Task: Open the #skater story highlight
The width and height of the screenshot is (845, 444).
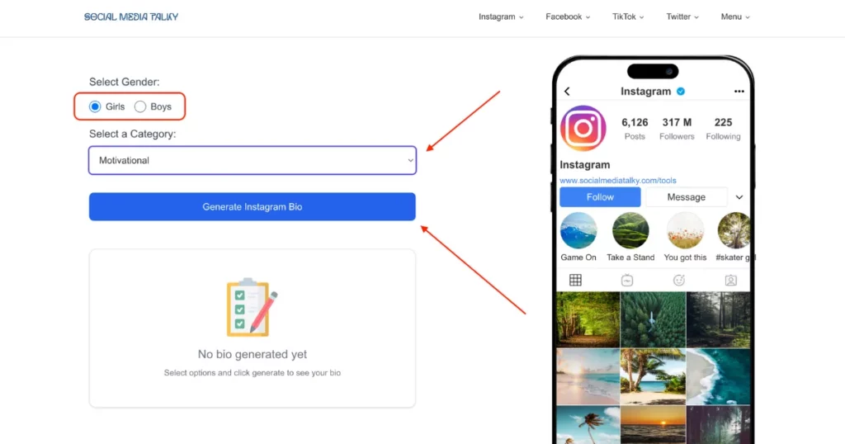Action: point(734,230)
